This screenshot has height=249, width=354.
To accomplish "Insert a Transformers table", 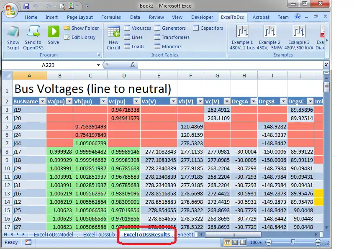I will tap(172, 37).
